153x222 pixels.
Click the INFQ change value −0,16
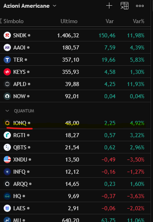point(108,172)
